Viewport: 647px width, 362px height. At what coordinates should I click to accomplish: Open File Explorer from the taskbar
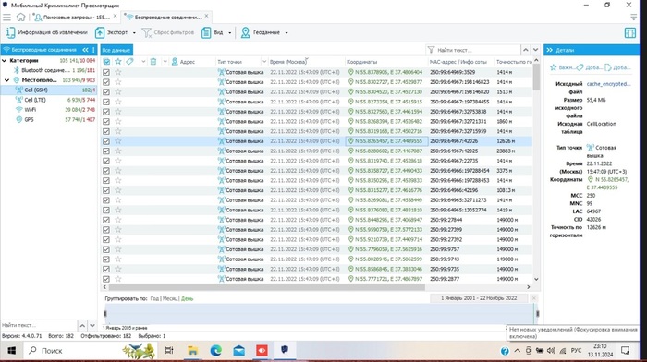(x=192, y=351)
